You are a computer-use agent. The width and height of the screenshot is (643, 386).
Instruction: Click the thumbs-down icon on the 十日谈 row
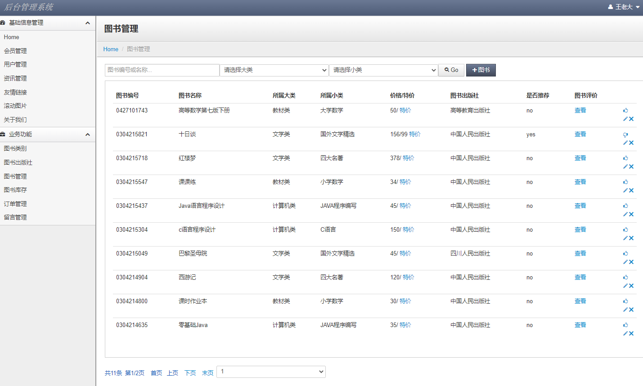[x=625, y=134]
